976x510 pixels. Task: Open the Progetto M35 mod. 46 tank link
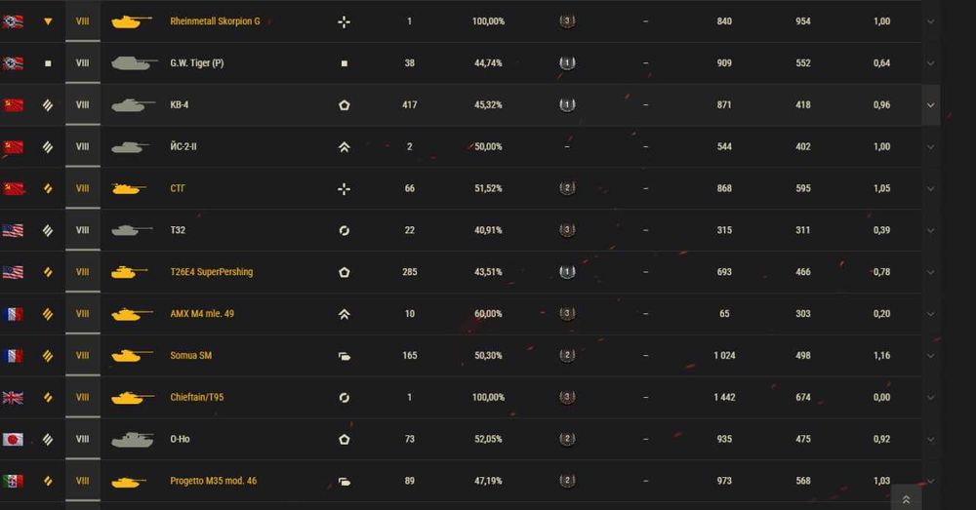point(213,482)
